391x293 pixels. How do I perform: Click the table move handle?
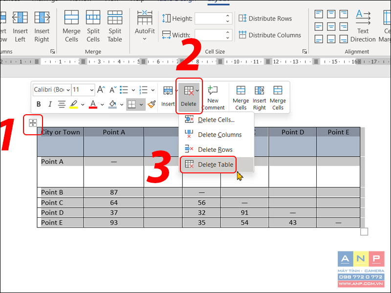33,123
